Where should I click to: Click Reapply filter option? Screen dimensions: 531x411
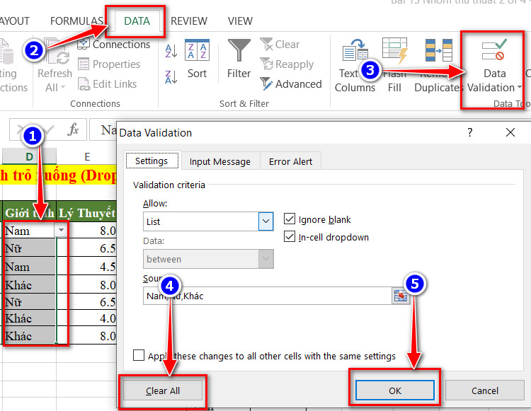287,64
